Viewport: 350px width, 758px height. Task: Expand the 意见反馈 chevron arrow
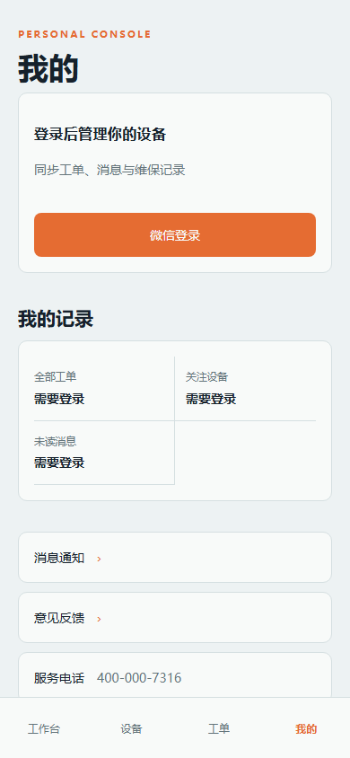coord(99,619)
